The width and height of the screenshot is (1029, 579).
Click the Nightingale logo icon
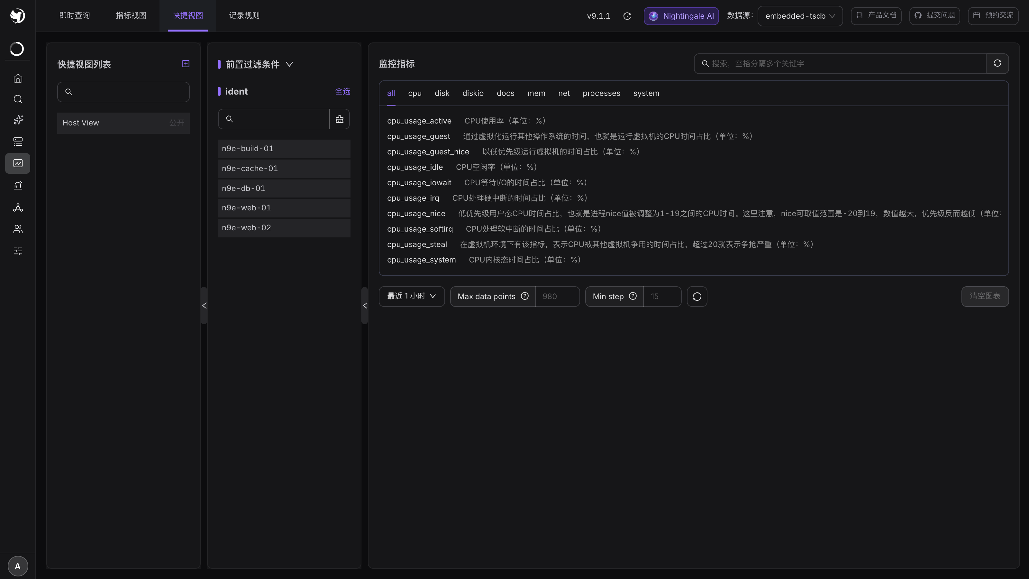click(18, 15)
